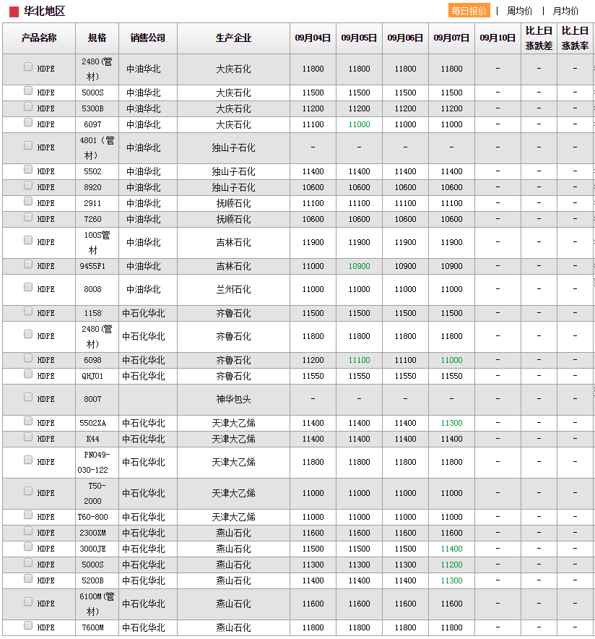Click 11550 under 09月04日 in QHJ01 row
Viewport: 595px width, 639px height.
(313, 376)
